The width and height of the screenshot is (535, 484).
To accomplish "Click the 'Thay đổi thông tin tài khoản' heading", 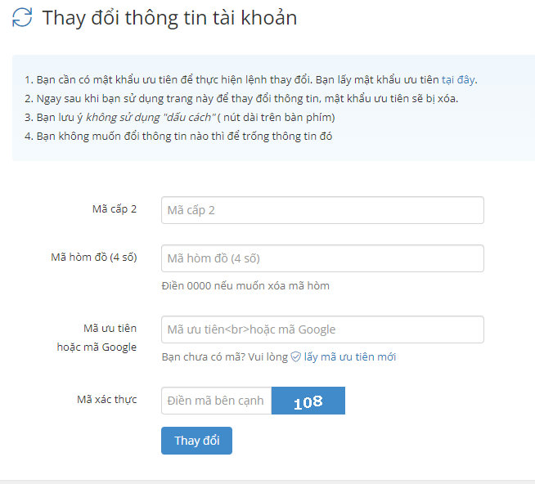I will coord(169,18).
